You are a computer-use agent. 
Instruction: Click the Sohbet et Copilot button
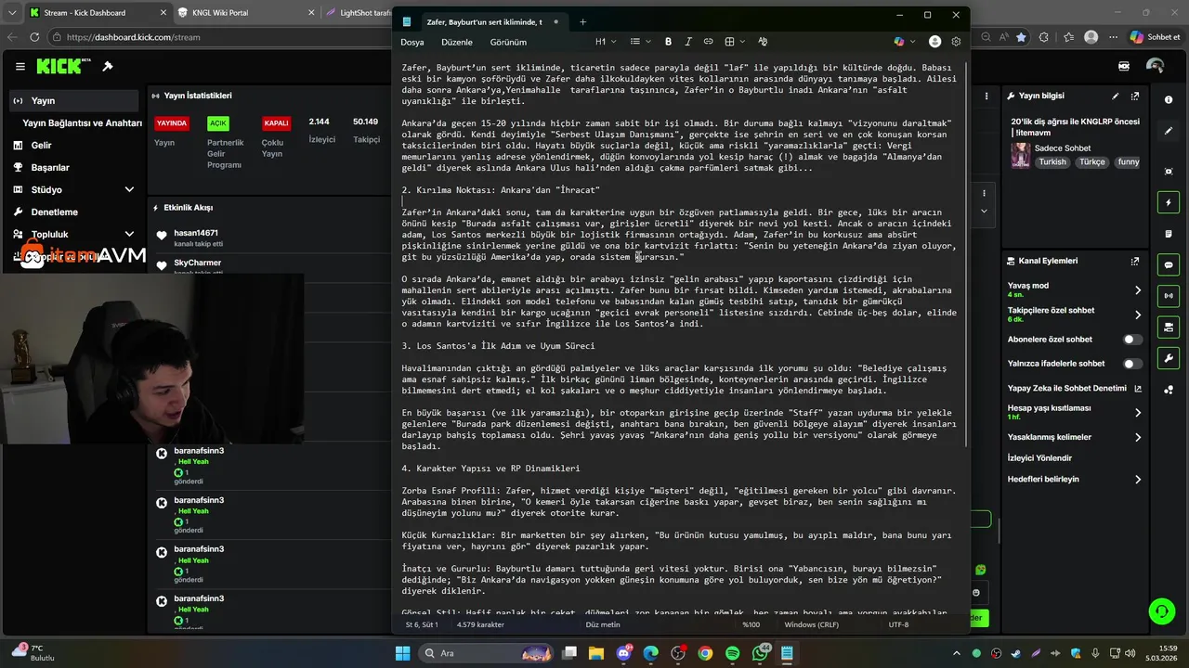click(x=1156, y=37)
